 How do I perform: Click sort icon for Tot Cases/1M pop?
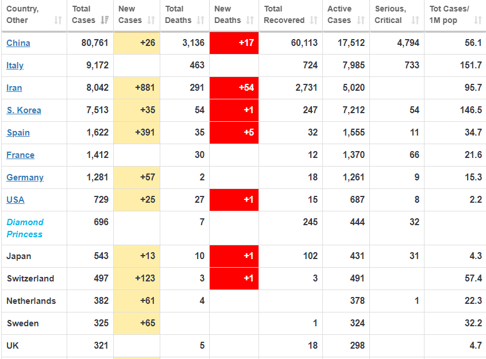click(478, 20)
